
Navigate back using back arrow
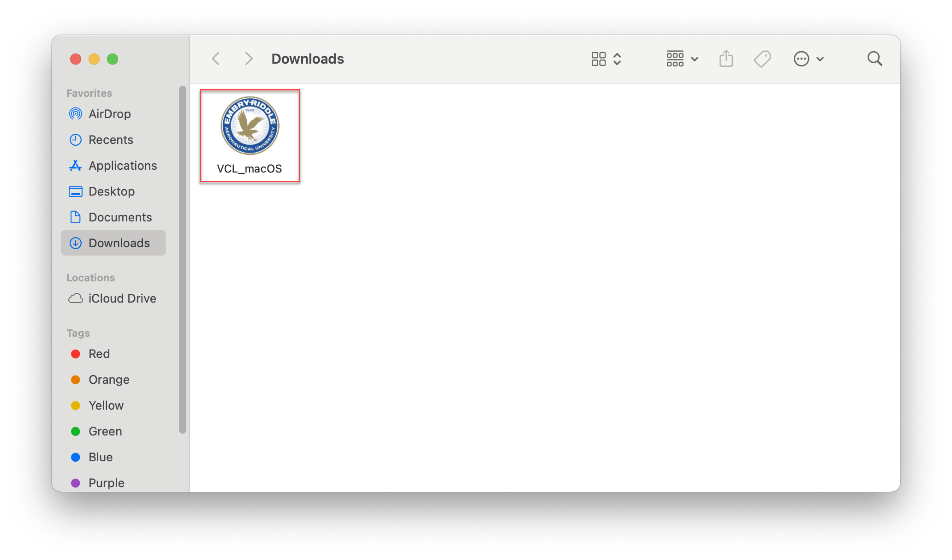coord(217,59)
